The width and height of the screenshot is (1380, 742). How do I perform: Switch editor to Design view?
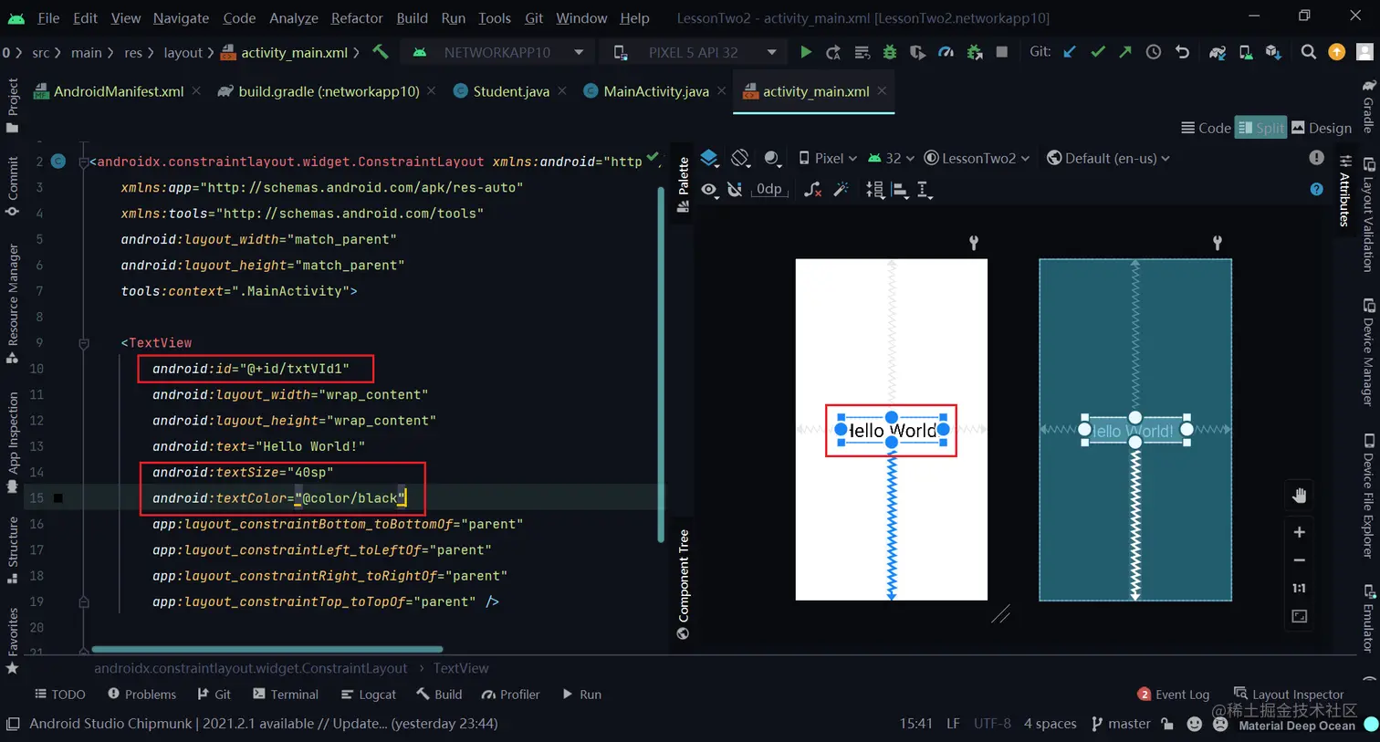coord(1322,128)
